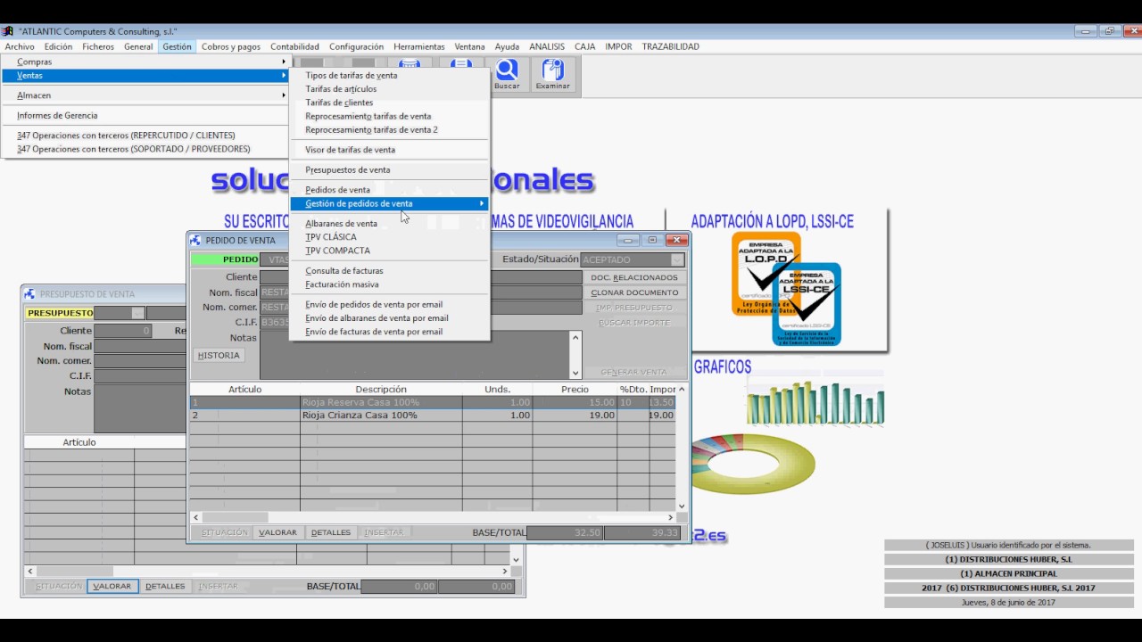Open the General menu
The height and width of the screenshot is (642, 1142).
pyautogui.click(x=138, y=46)
